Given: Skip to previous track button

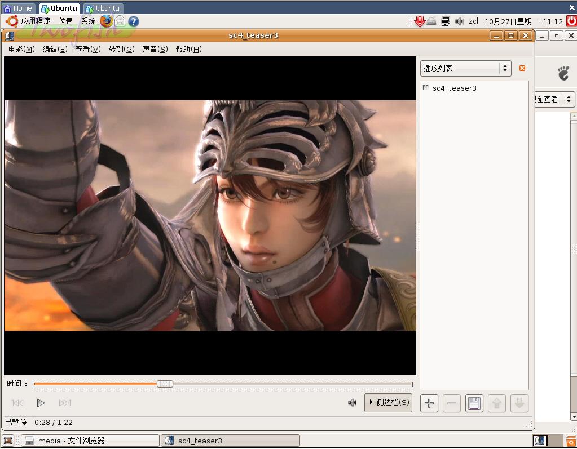Looking at the screenshot, I should (17, 403).
